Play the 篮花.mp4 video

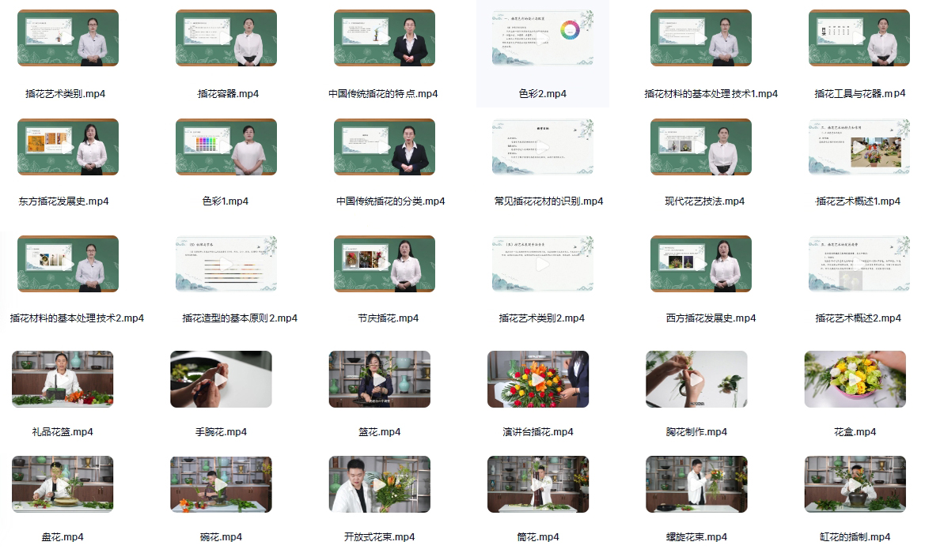(380, 379)
